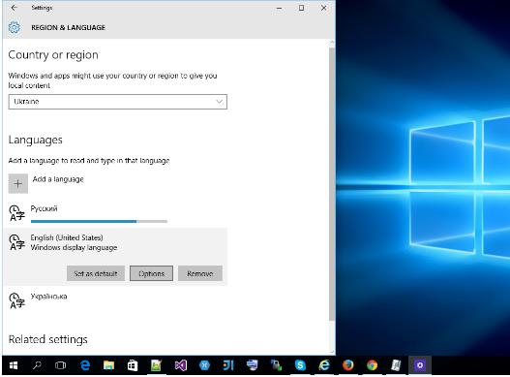Open the grey document app icon on taskbar
Screen dimensions: 510x377
396,365
